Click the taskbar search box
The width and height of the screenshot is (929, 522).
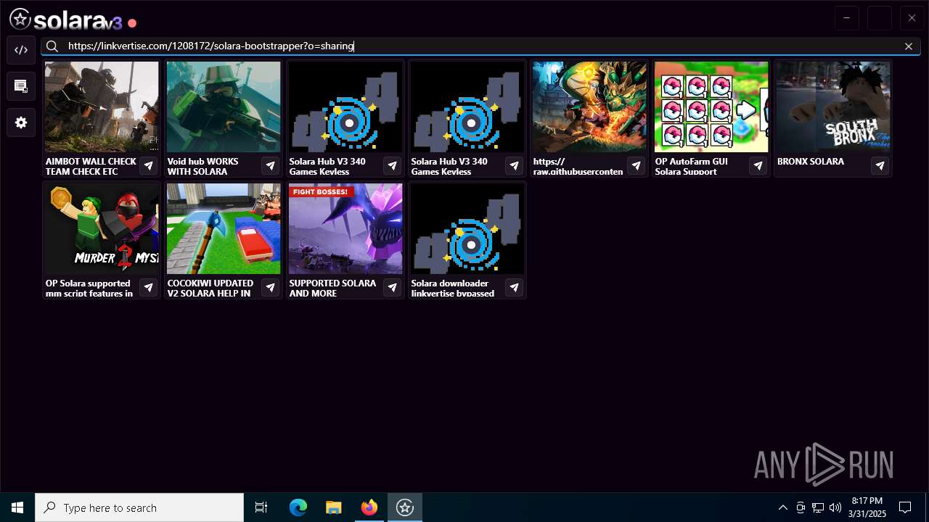click(x=139, y=507)
